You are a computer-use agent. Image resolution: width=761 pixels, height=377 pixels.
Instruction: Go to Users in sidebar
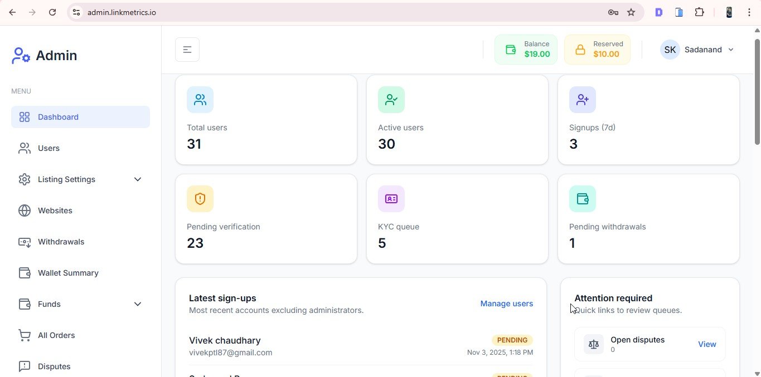[49, 148]
